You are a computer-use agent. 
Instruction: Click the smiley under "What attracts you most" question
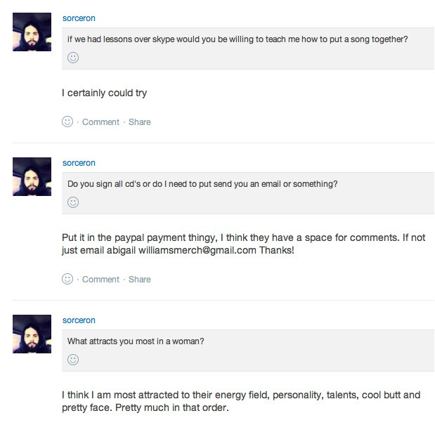pyautogui.click(x=73, y=360)
